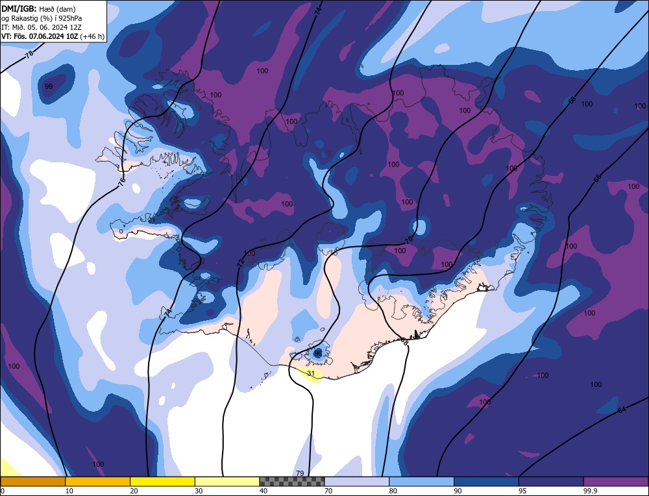Viewport: 649px width, 496px height.
Task: Click the 70 contour label on the map
Action: coord(408,240)
